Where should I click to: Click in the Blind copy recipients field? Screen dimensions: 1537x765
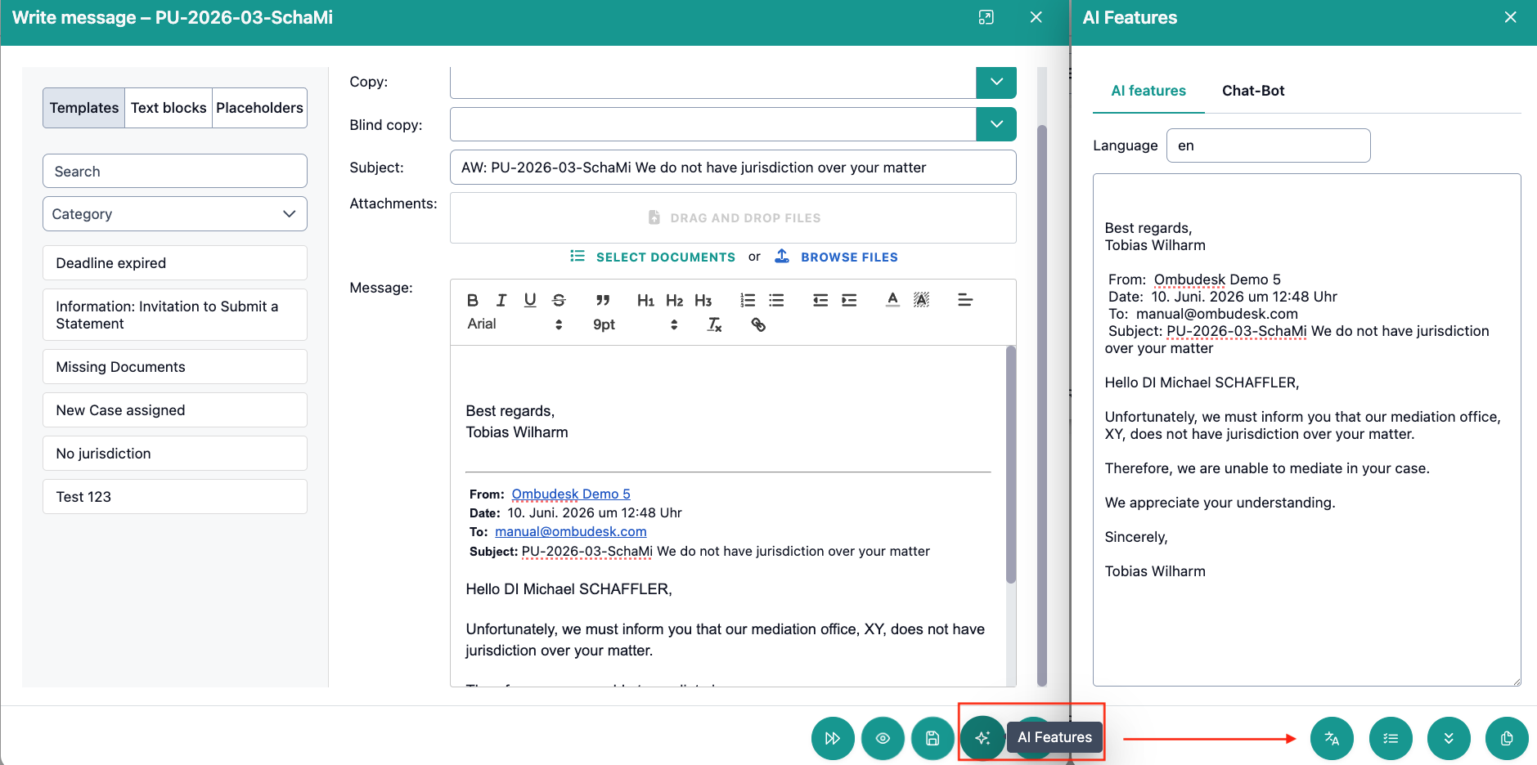coord(712,124)
